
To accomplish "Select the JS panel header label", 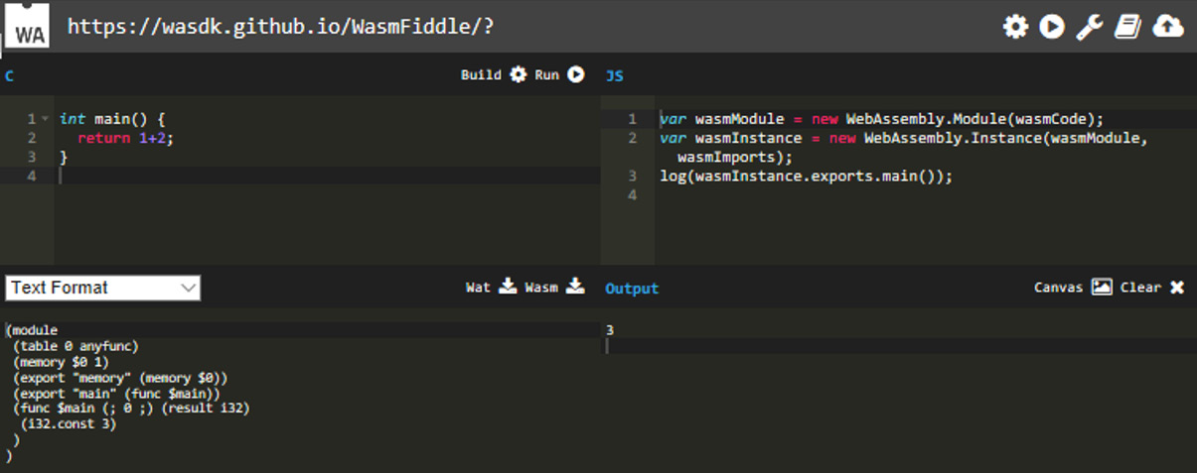I will 615,75.
